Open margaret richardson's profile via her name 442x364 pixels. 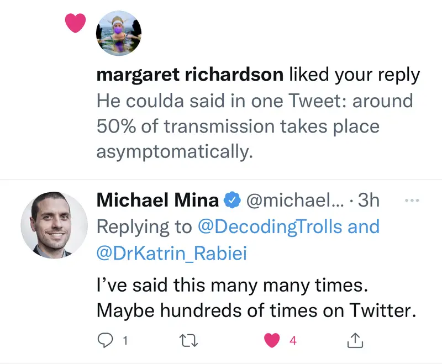(190, 75)
